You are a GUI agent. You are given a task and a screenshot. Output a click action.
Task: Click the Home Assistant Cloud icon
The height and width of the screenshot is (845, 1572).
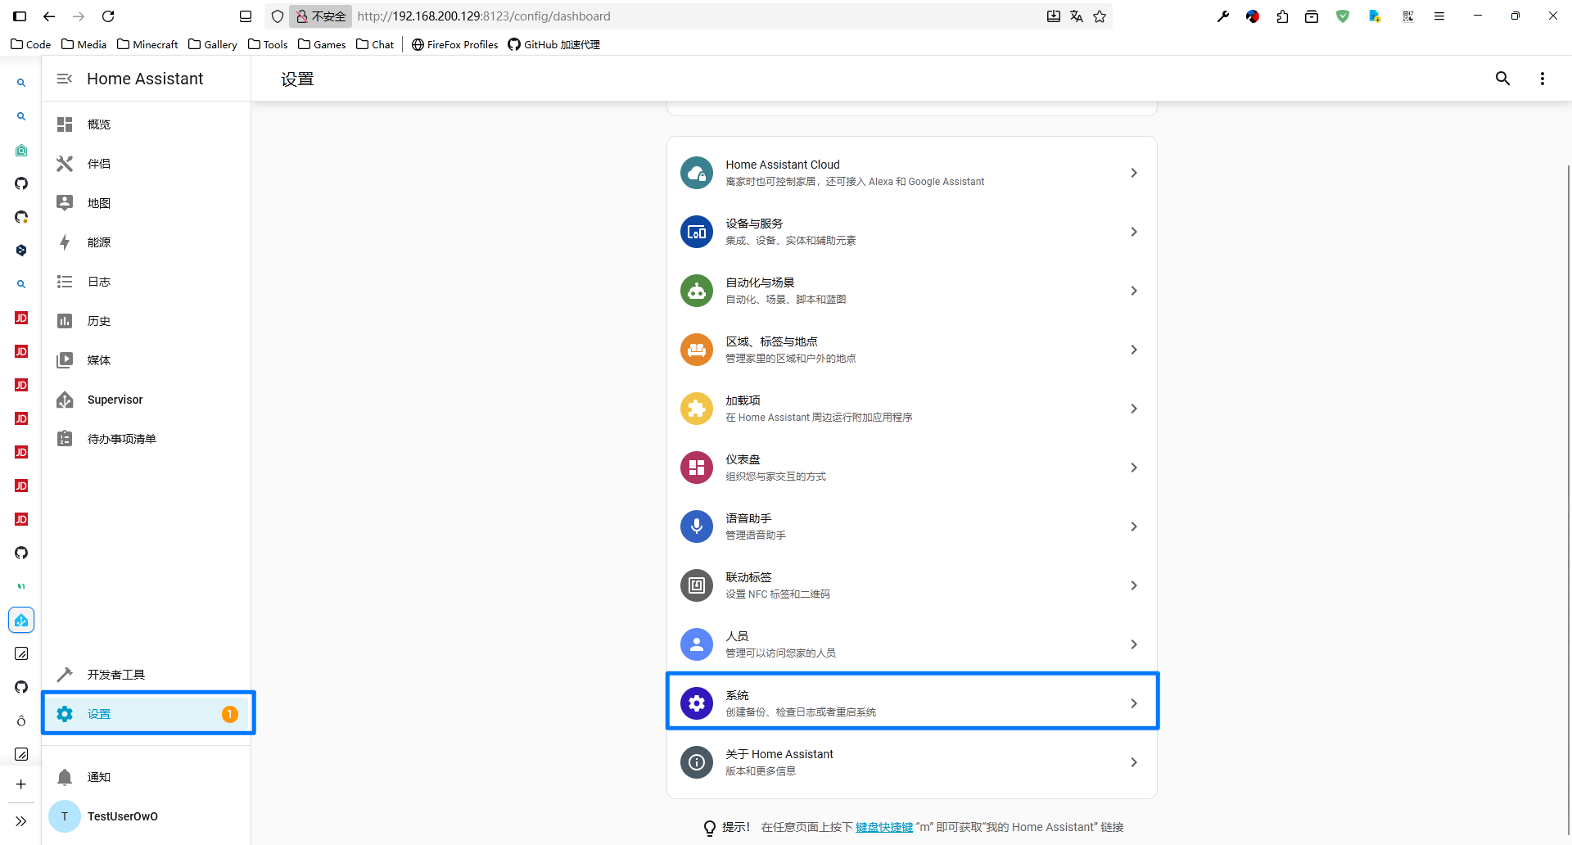pos(696,173)
